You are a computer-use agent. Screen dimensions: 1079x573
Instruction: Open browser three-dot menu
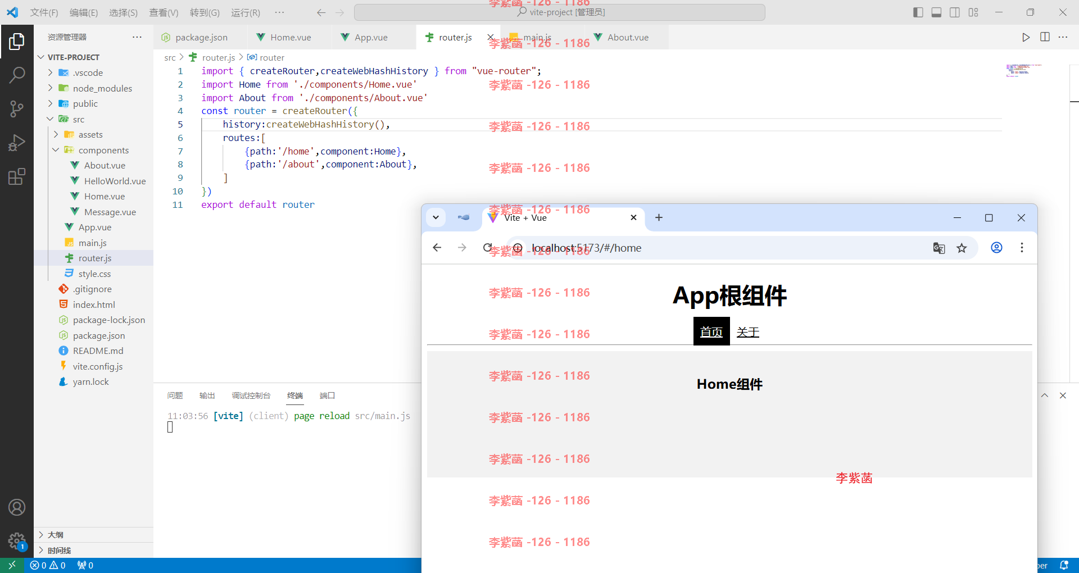point(1022,248)
